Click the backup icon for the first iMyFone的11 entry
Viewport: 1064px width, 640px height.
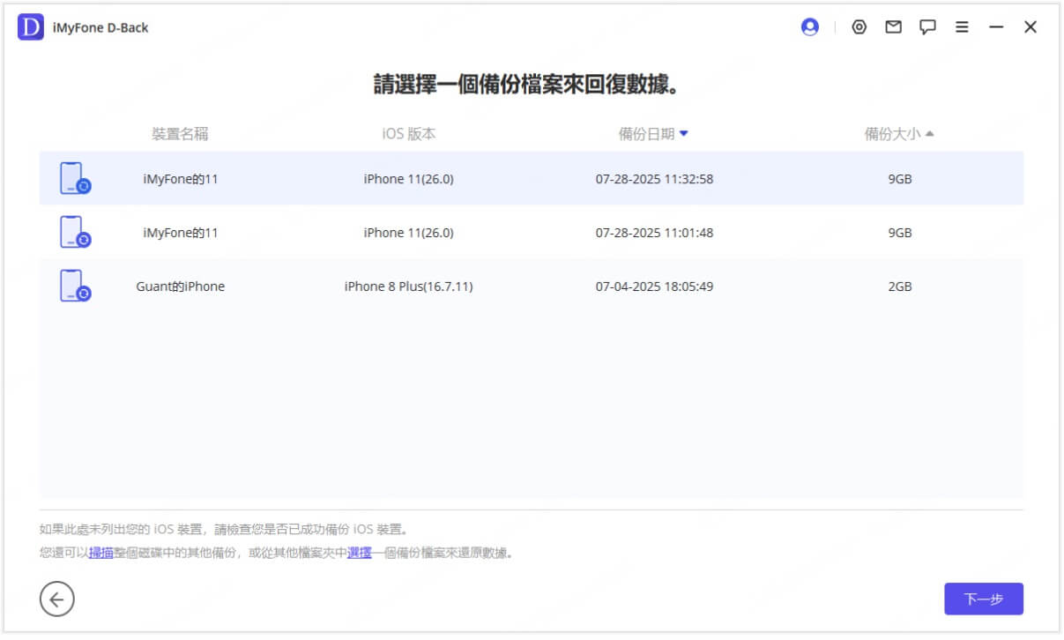tap(76, 178)
